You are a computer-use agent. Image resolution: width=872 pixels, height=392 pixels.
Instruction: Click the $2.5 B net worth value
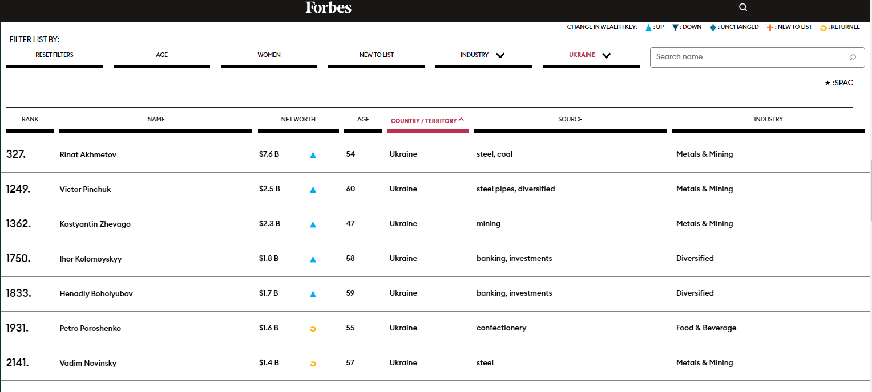[269, 189]
